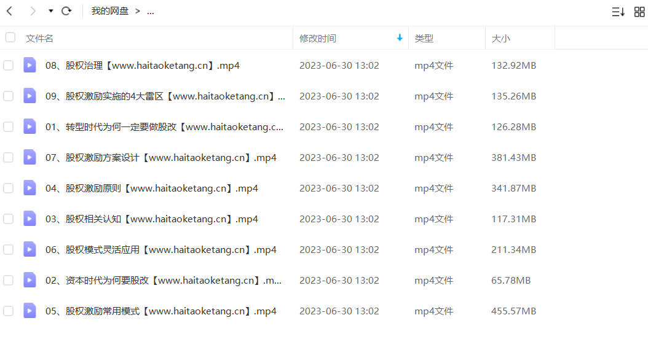
Task: Click the 132.92MB size cell
Action: pyautogui.click(x=514, y=65)
